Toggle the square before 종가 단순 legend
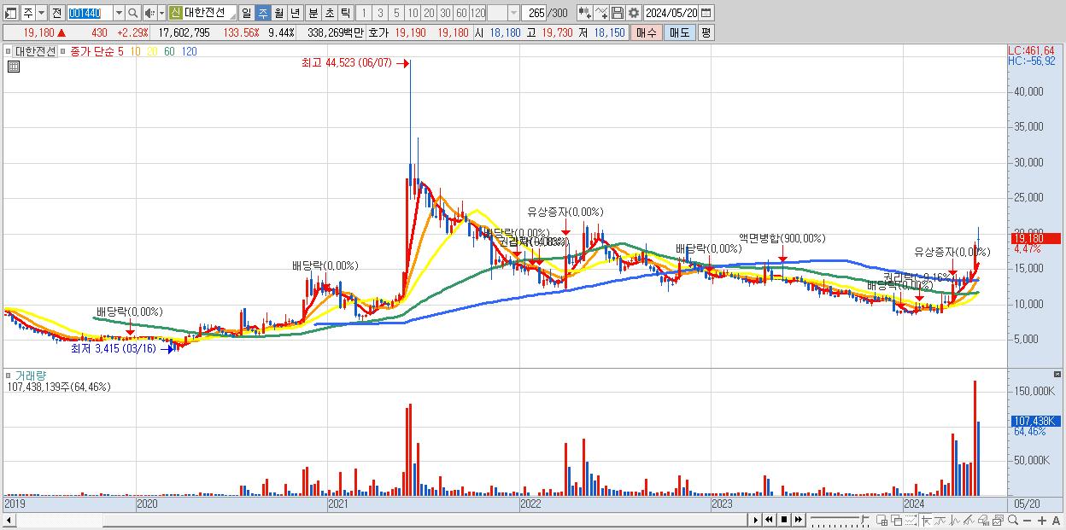The image size is (1066, 530). coord(62,51)
